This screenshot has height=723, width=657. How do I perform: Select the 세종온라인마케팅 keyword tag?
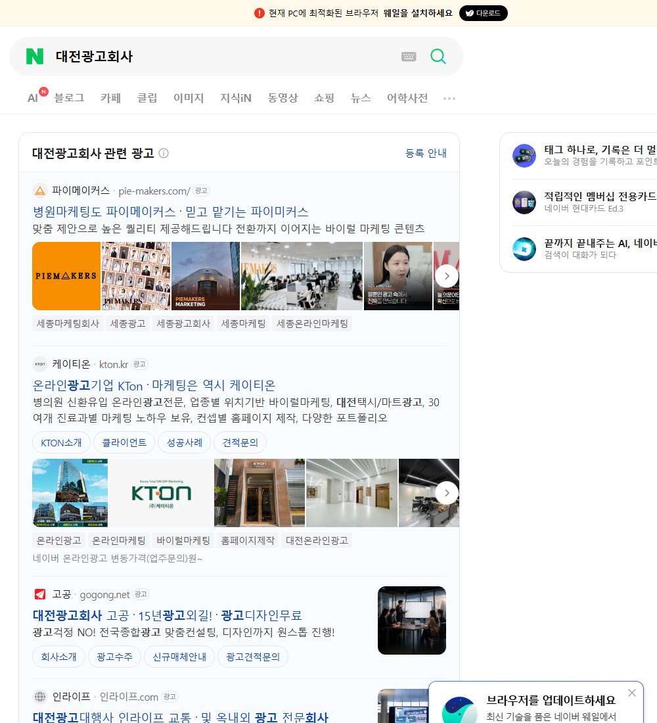[x=312, y=323]
